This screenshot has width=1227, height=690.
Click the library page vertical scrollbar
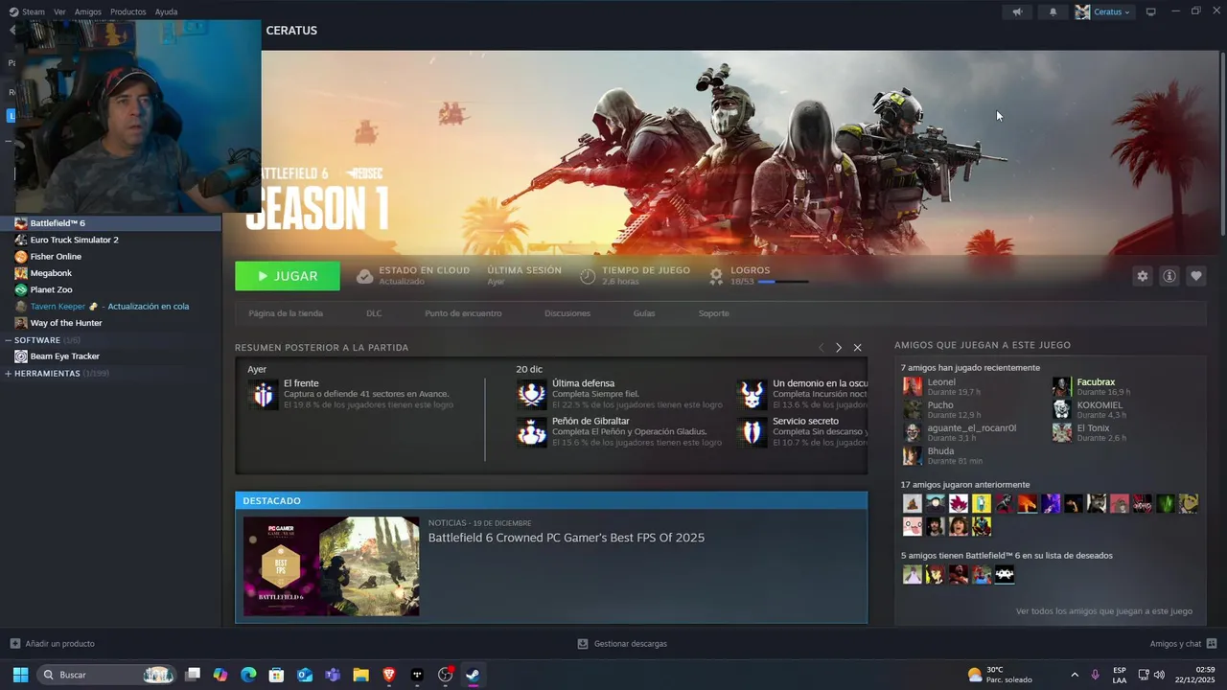coord(1222,144)
